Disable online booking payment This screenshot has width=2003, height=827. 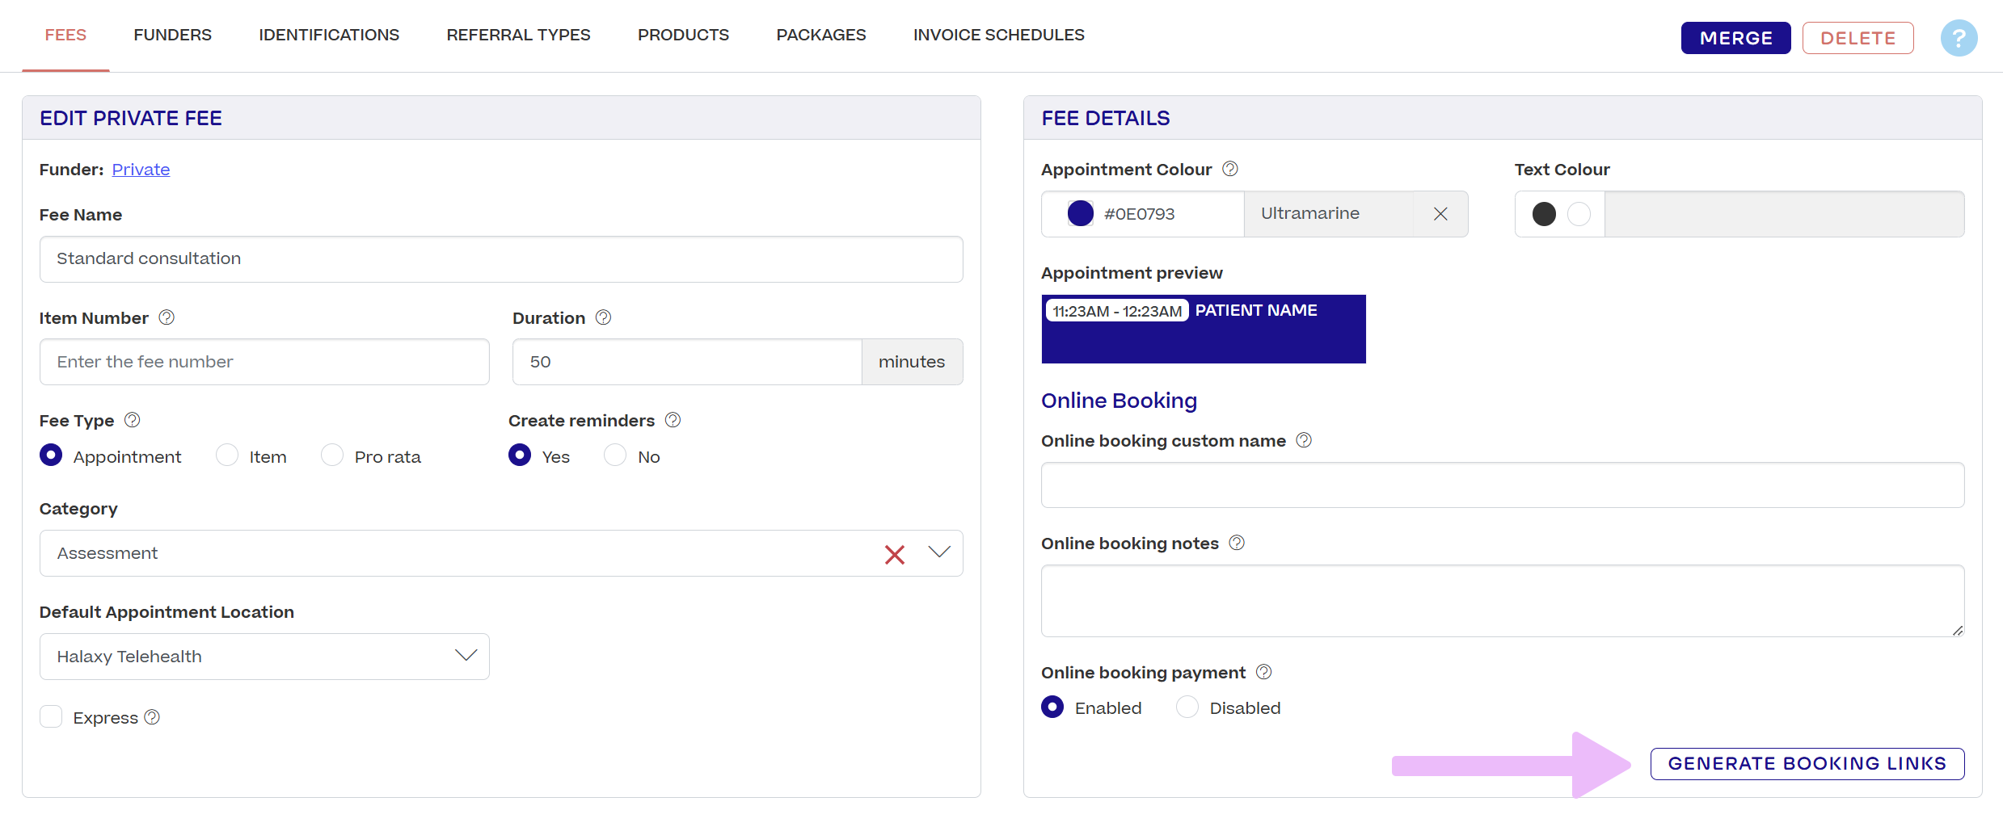(1187, 707)
